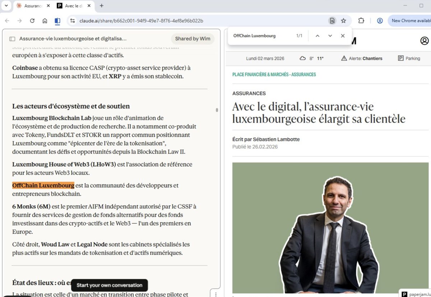Click the 8° 11° temperature reading
The width and height of the screenshot is (431, 297).
[316, 58]
